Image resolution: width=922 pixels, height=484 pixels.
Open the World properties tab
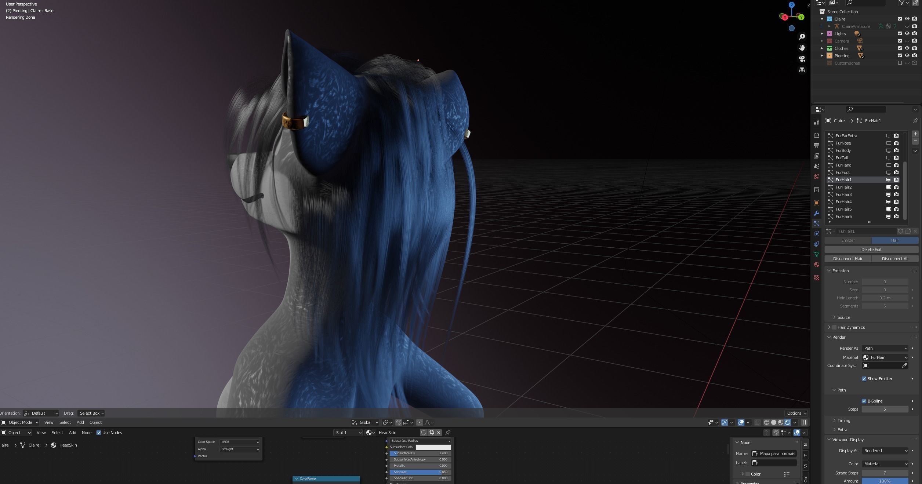[816, 177]
